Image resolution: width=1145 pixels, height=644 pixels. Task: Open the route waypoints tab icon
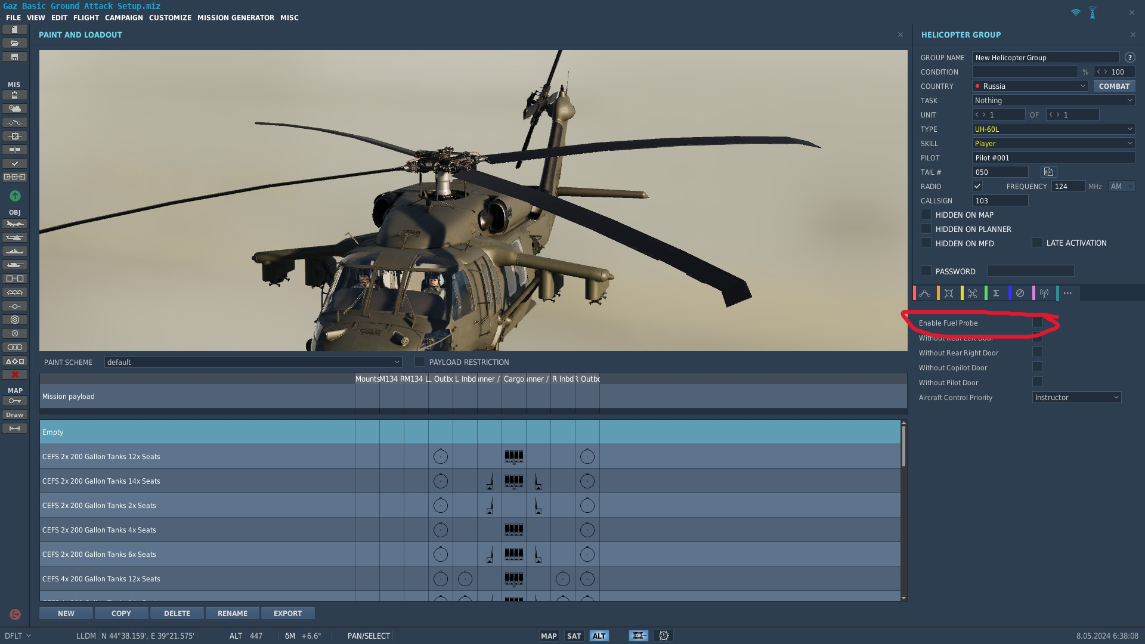tap(925, 293)
